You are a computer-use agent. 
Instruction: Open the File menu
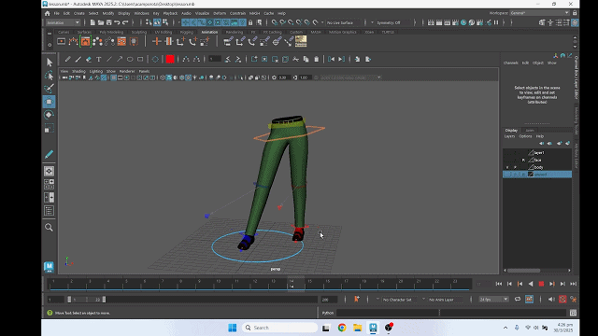pyautogui.click(x=56, y=13)
